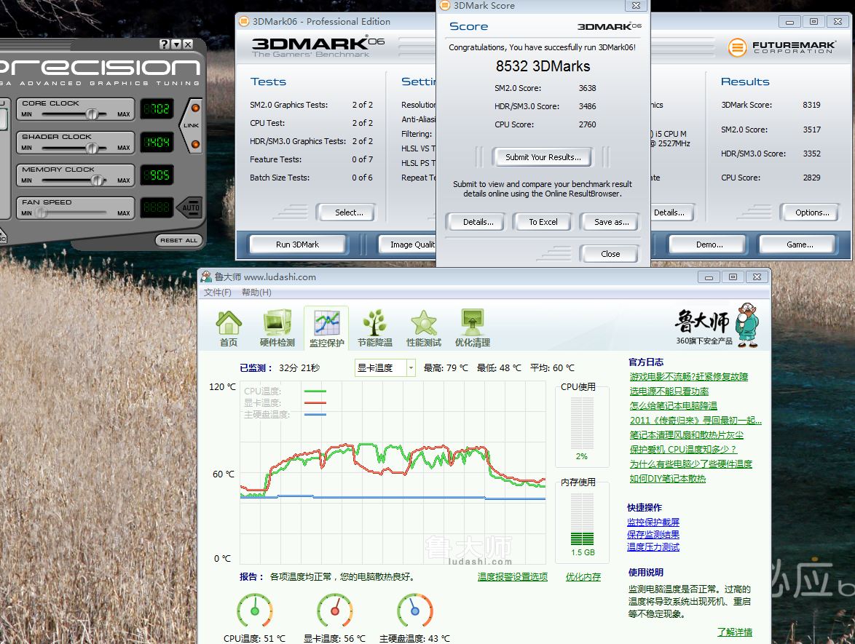Click the Futuremark Corporation logo

click(x=781, y=47)
